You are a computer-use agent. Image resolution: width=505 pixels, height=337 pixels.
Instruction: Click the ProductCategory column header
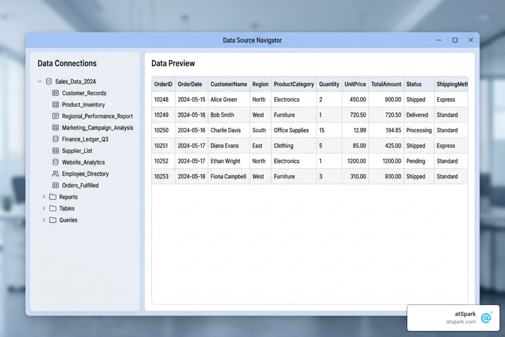point(294,84)
